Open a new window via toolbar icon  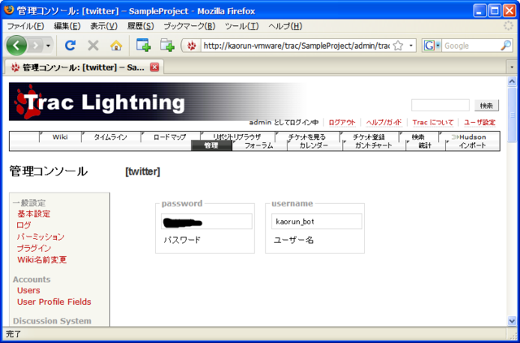(143, 45)
